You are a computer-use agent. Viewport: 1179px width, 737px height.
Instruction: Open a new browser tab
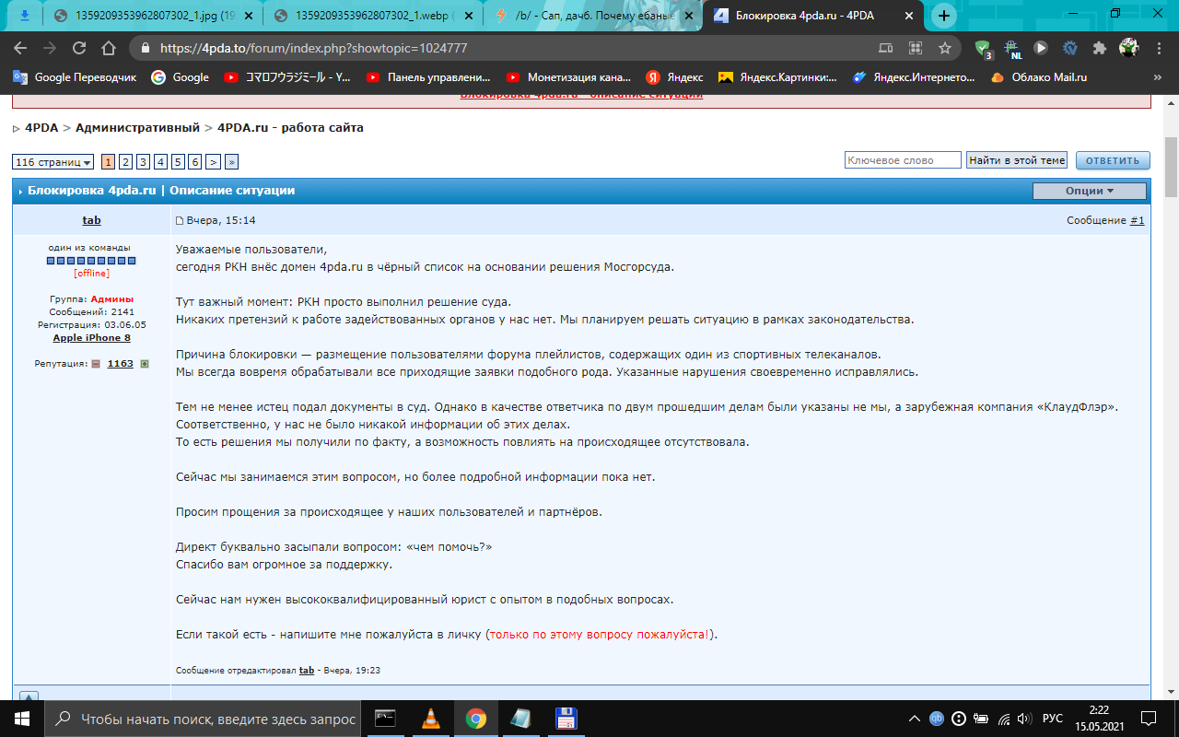tap(944, 16)
